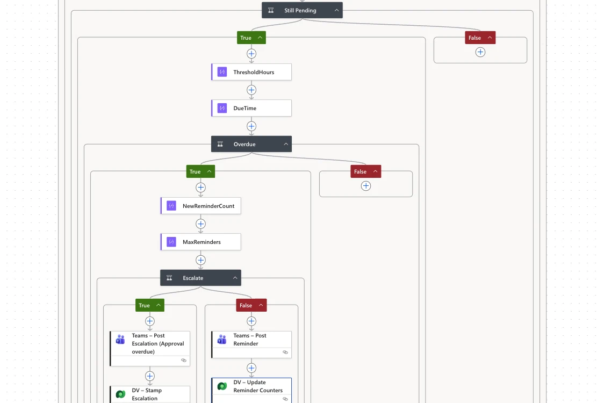The height and width of the screenshot is (403, 597).
Task: Click Teams icon on Post Escalation card
Action: click(x=120, y=339)
